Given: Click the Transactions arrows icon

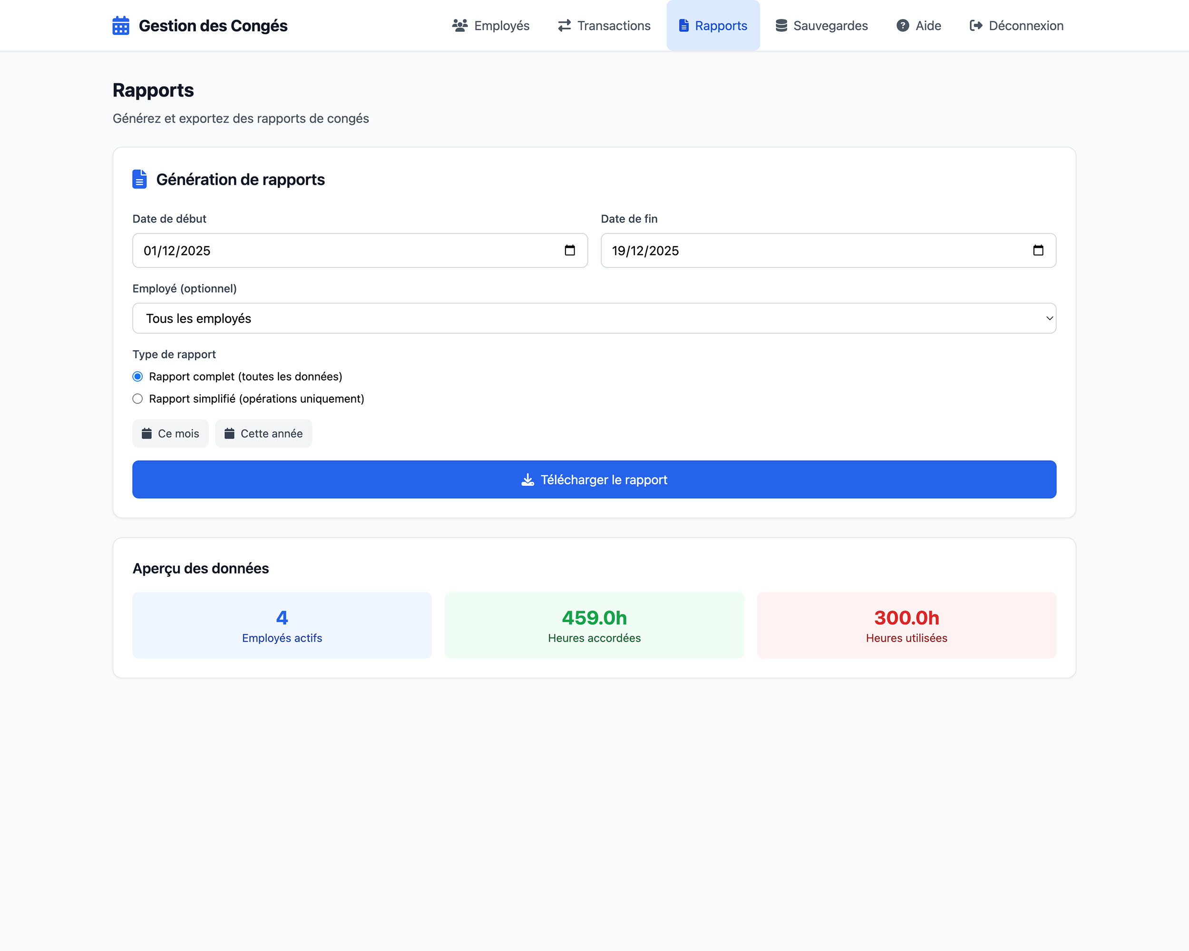Looking at the screenshot, I should pos(564,25).
